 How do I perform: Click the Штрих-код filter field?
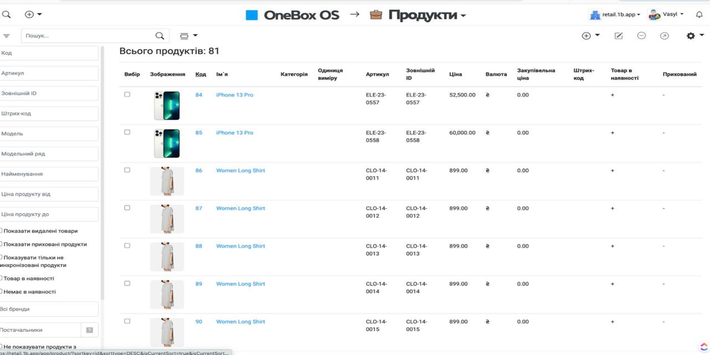coord(49,114)
